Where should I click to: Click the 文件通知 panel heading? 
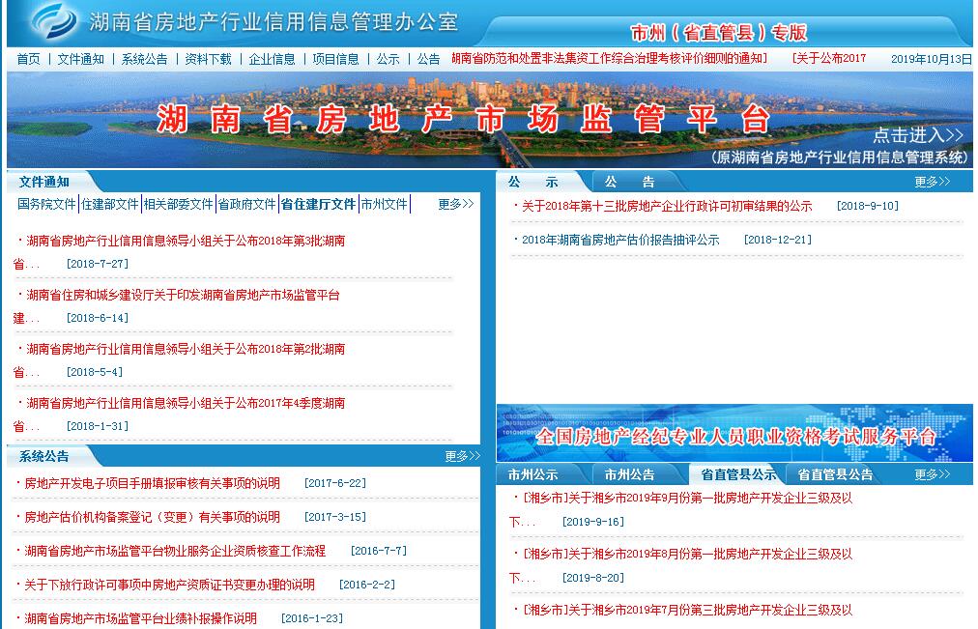43,182
